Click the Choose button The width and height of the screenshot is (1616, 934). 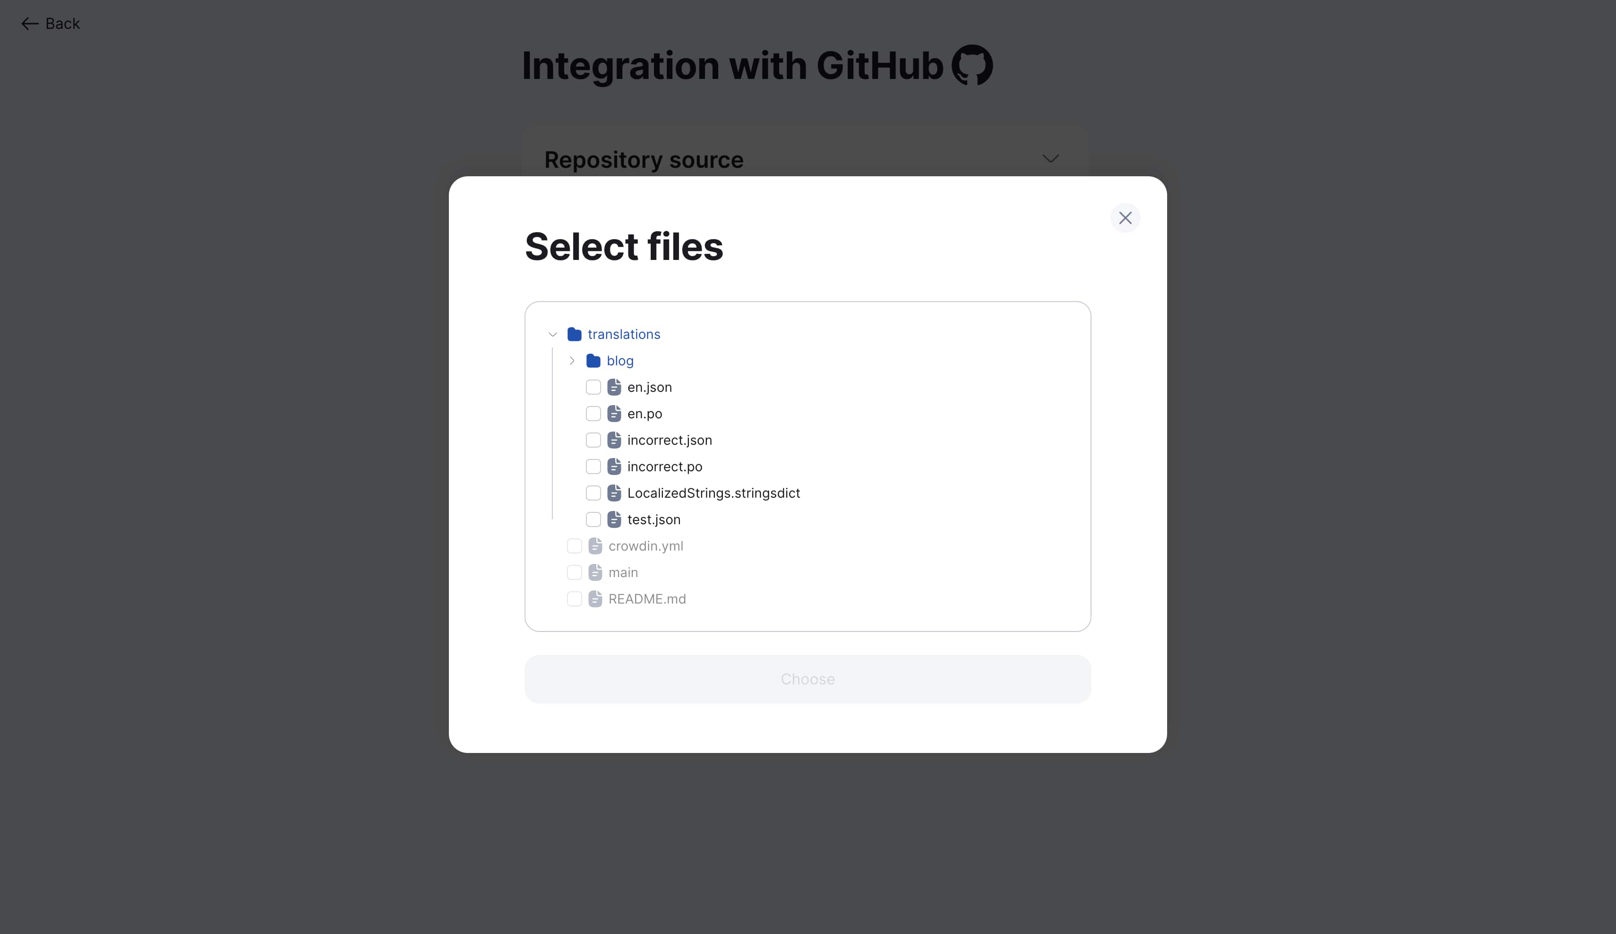[808, 679]
